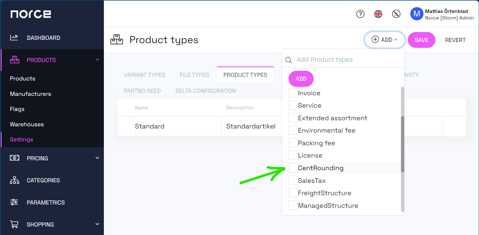479x235 pixels.
Task: Open the Parametrics section
Action: [46, 203]
